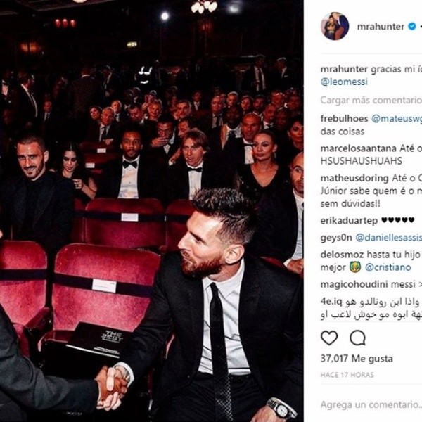422x422 pixels.
Task: Focus the Agrega un comentario field
Action: tap(371, 404)
